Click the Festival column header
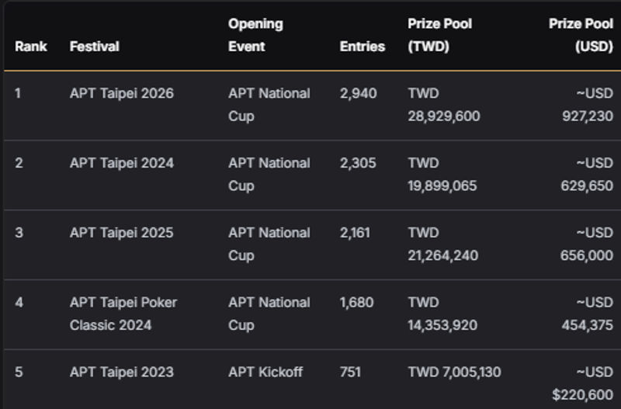This screenshot has height=409, width=621. 95,47
